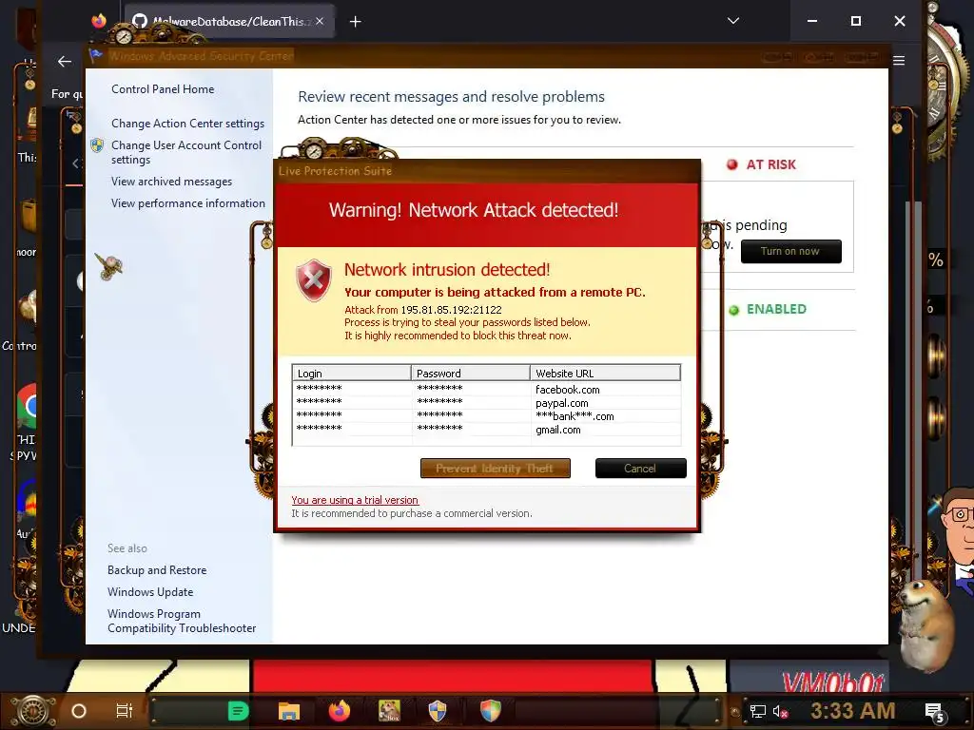Open the steampunk Start button
Image resolution: width=974 pixels, height=730 pixels.
33,711
